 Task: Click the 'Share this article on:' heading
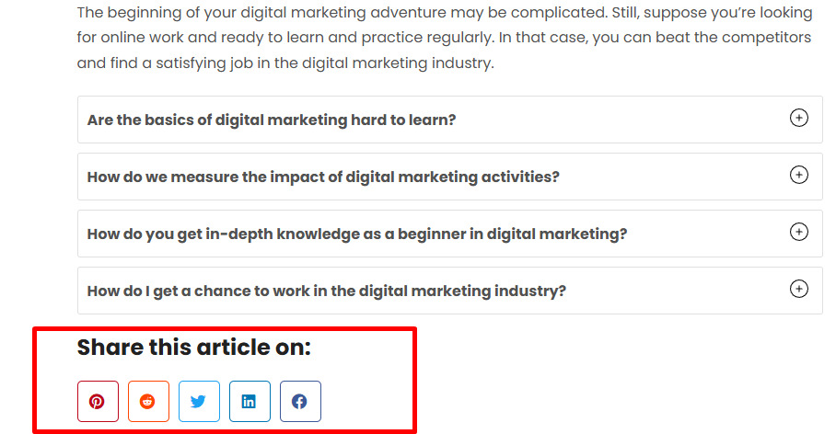pos(194,348)
